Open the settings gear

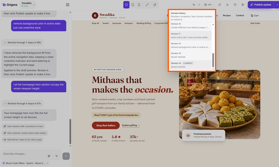(243, 5)
